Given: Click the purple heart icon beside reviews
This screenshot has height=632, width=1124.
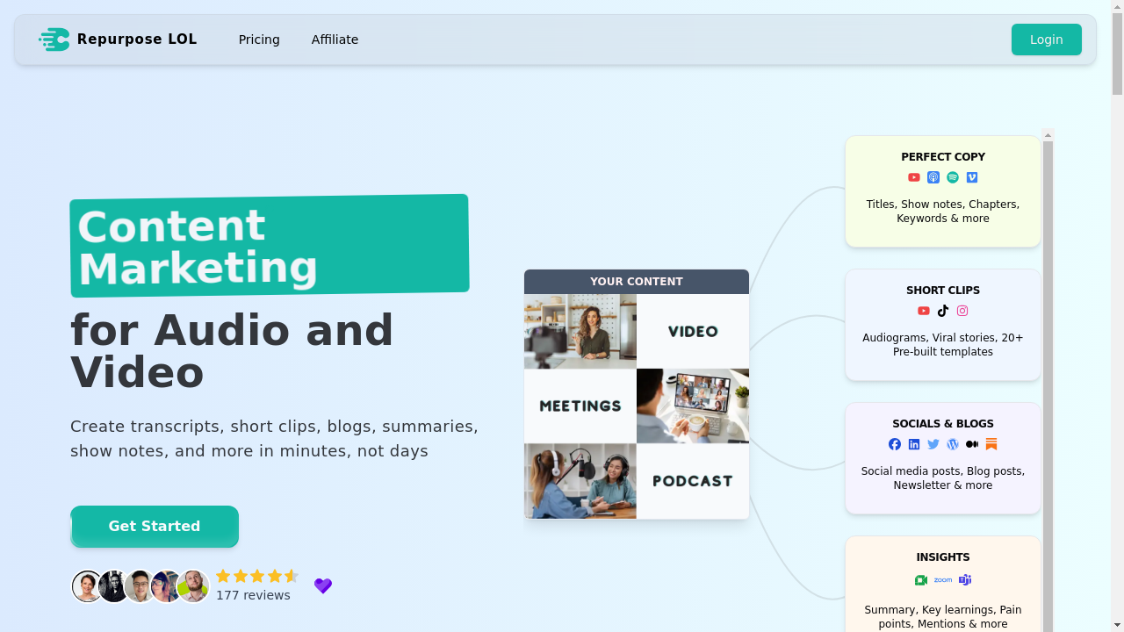Looking at the screenshot, I should [x=323, y=585].
